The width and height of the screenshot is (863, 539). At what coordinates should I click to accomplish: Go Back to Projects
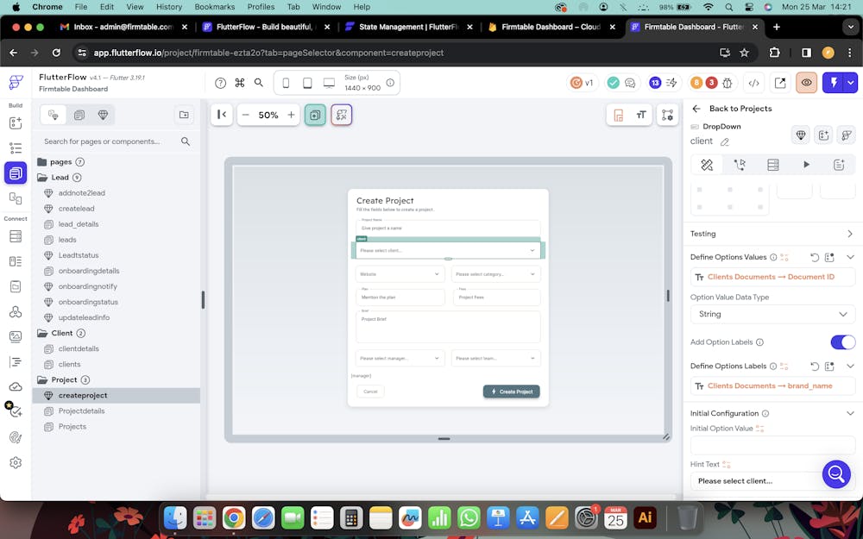point(733,109)
